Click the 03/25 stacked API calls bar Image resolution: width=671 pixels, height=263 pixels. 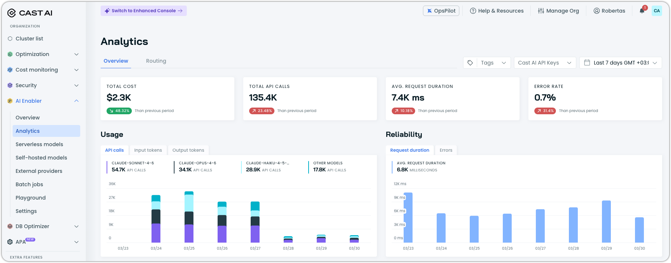pos(189,217)
